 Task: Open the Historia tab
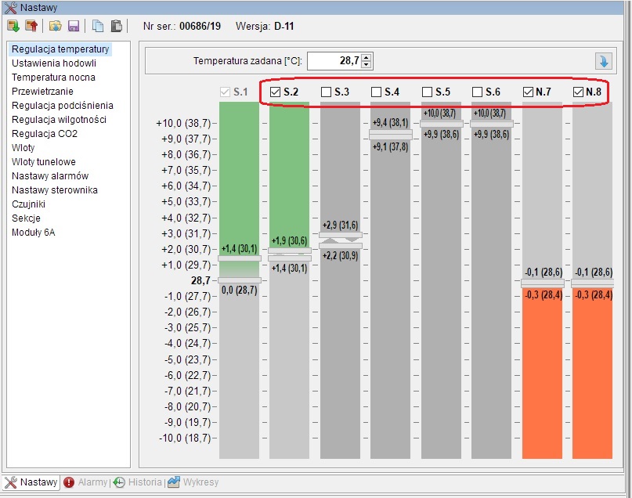point(138,482)
